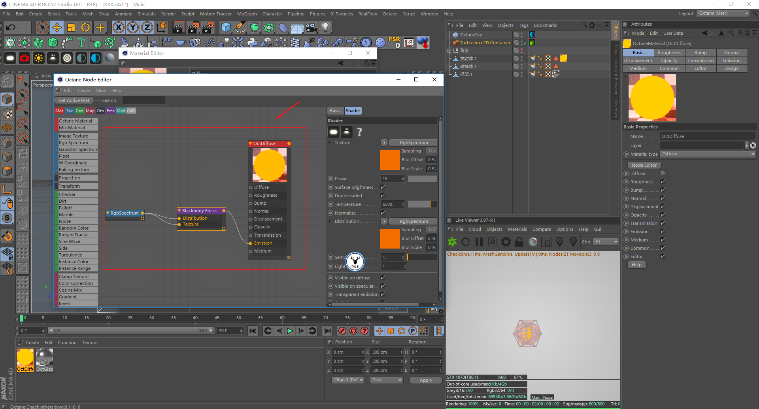
Task: Click the RgbSpectrum button next to Texture
Action: 413,143
